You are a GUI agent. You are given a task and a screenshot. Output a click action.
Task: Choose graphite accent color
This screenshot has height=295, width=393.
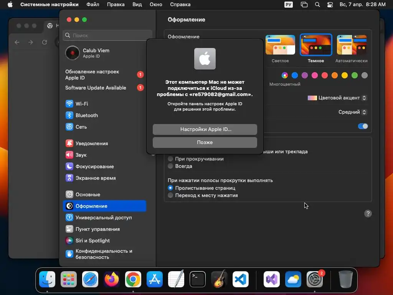click(365, 75)
